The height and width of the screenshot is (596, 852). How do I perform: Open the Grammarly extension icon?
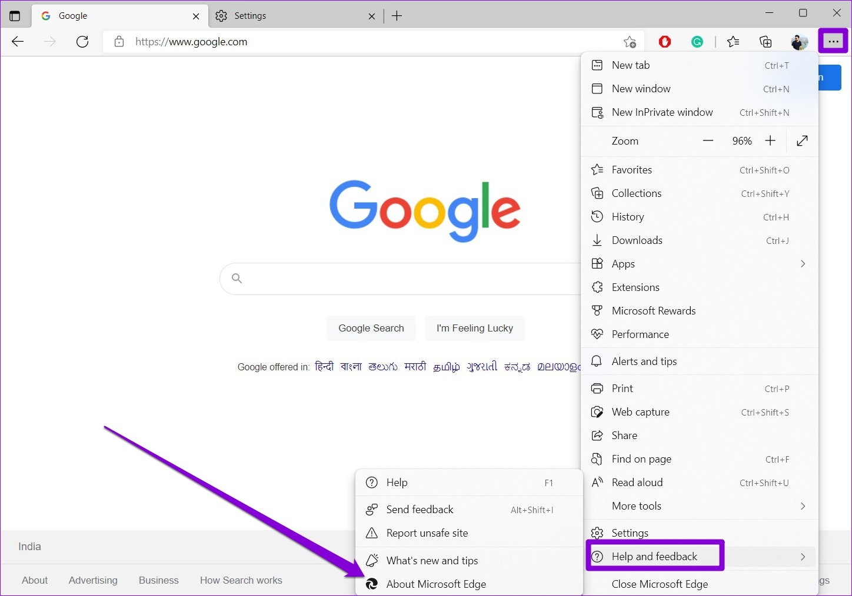tap(697, 42)
